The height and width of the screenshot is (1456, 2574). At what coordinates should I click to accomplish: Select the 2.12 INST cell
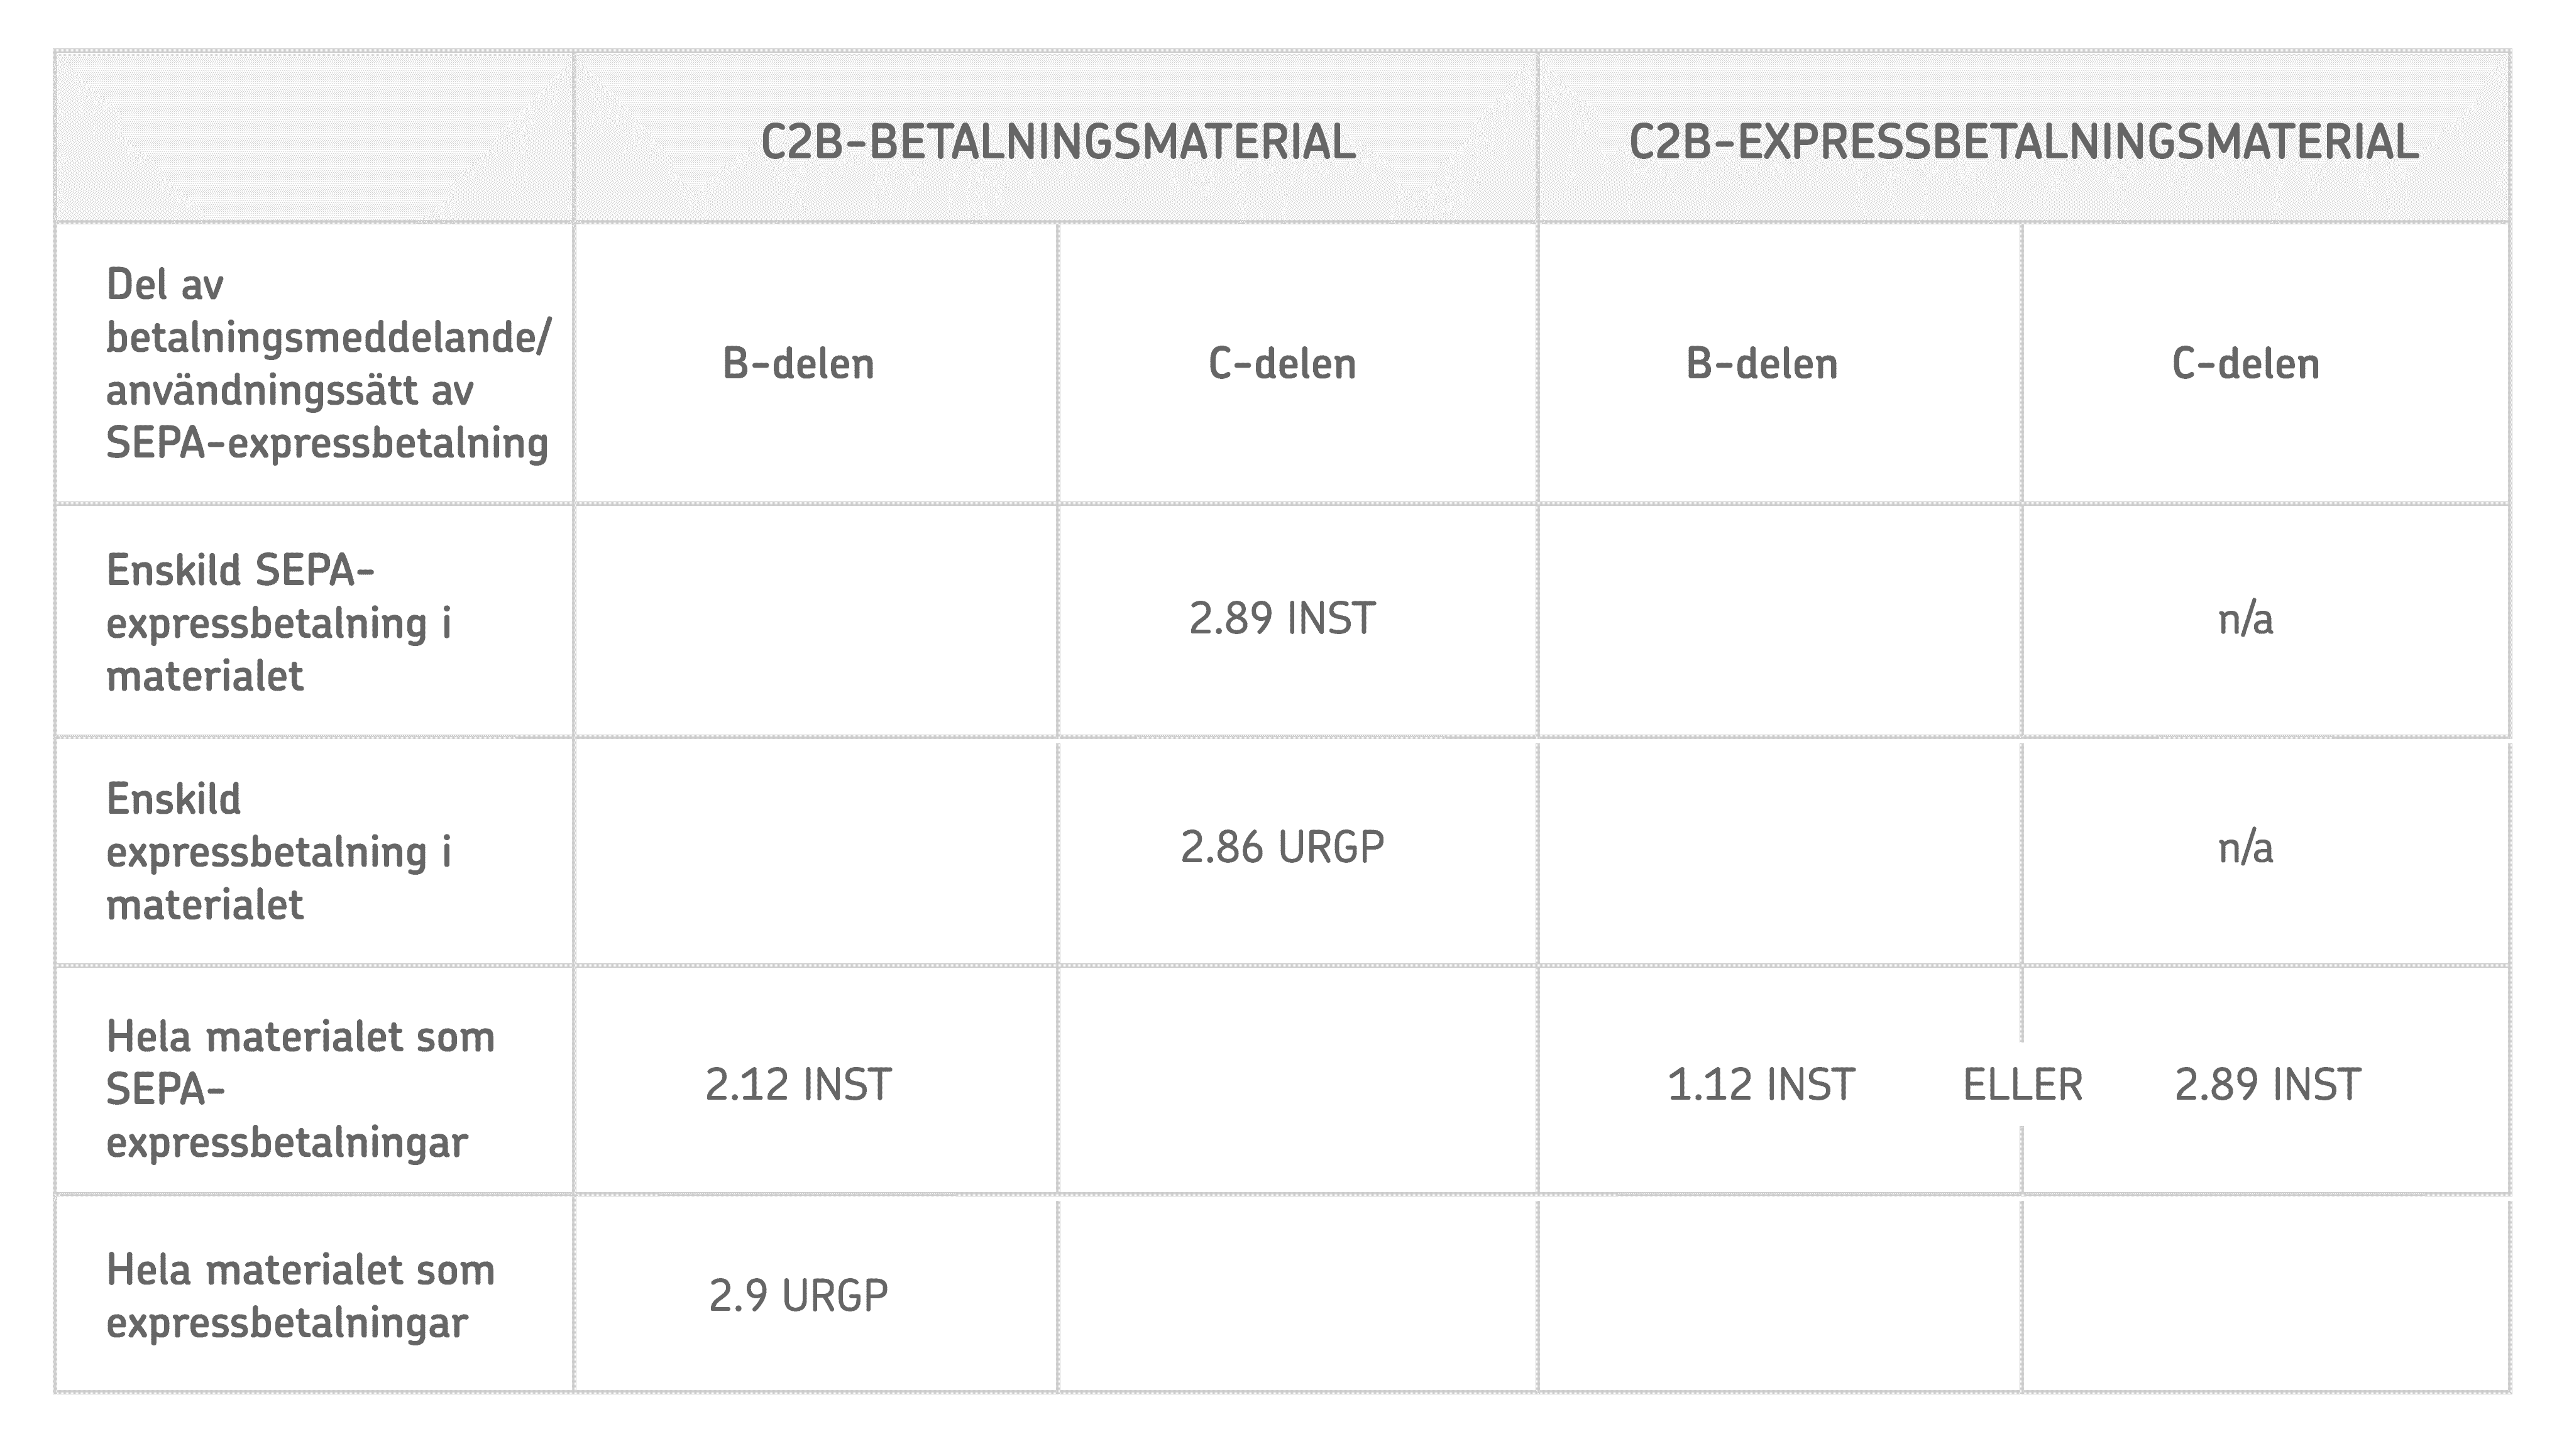pyautogui.click(x=798, y=1085)
